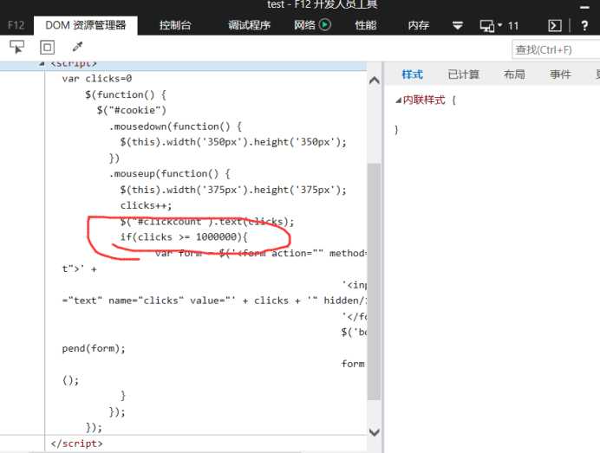Viewport: 600px width, 453px height.
Task: Collapse the script node triangle
Action: 42,64
